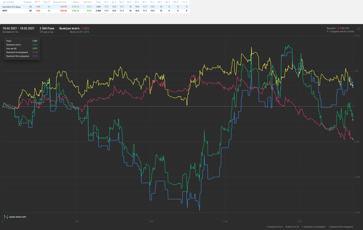The height and width of the screenshot is (230, 363).
Task: Click the '573 рук в час' text
Action: coord(47,32)
